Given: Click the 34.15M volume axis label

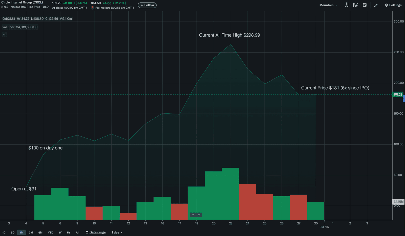Looking at the screenshot, I should (x=398, y=202).
